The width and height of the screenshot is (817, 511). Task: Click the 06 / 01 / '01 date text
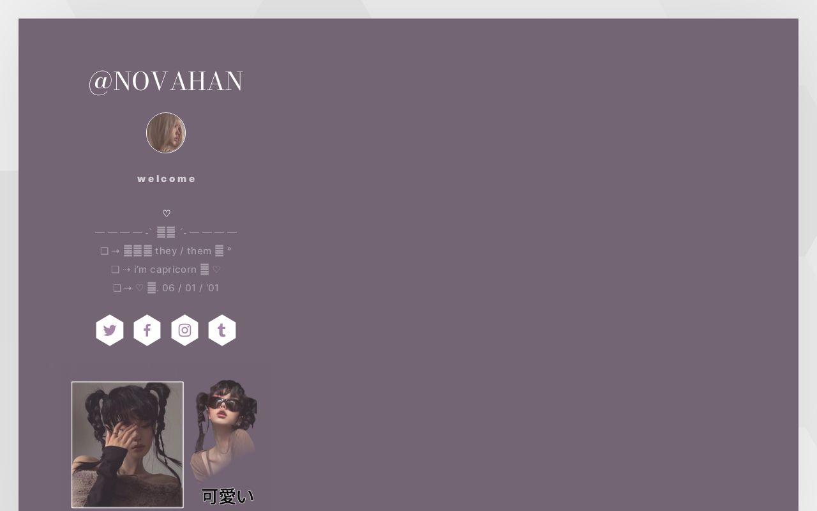(x=191, y=288)
